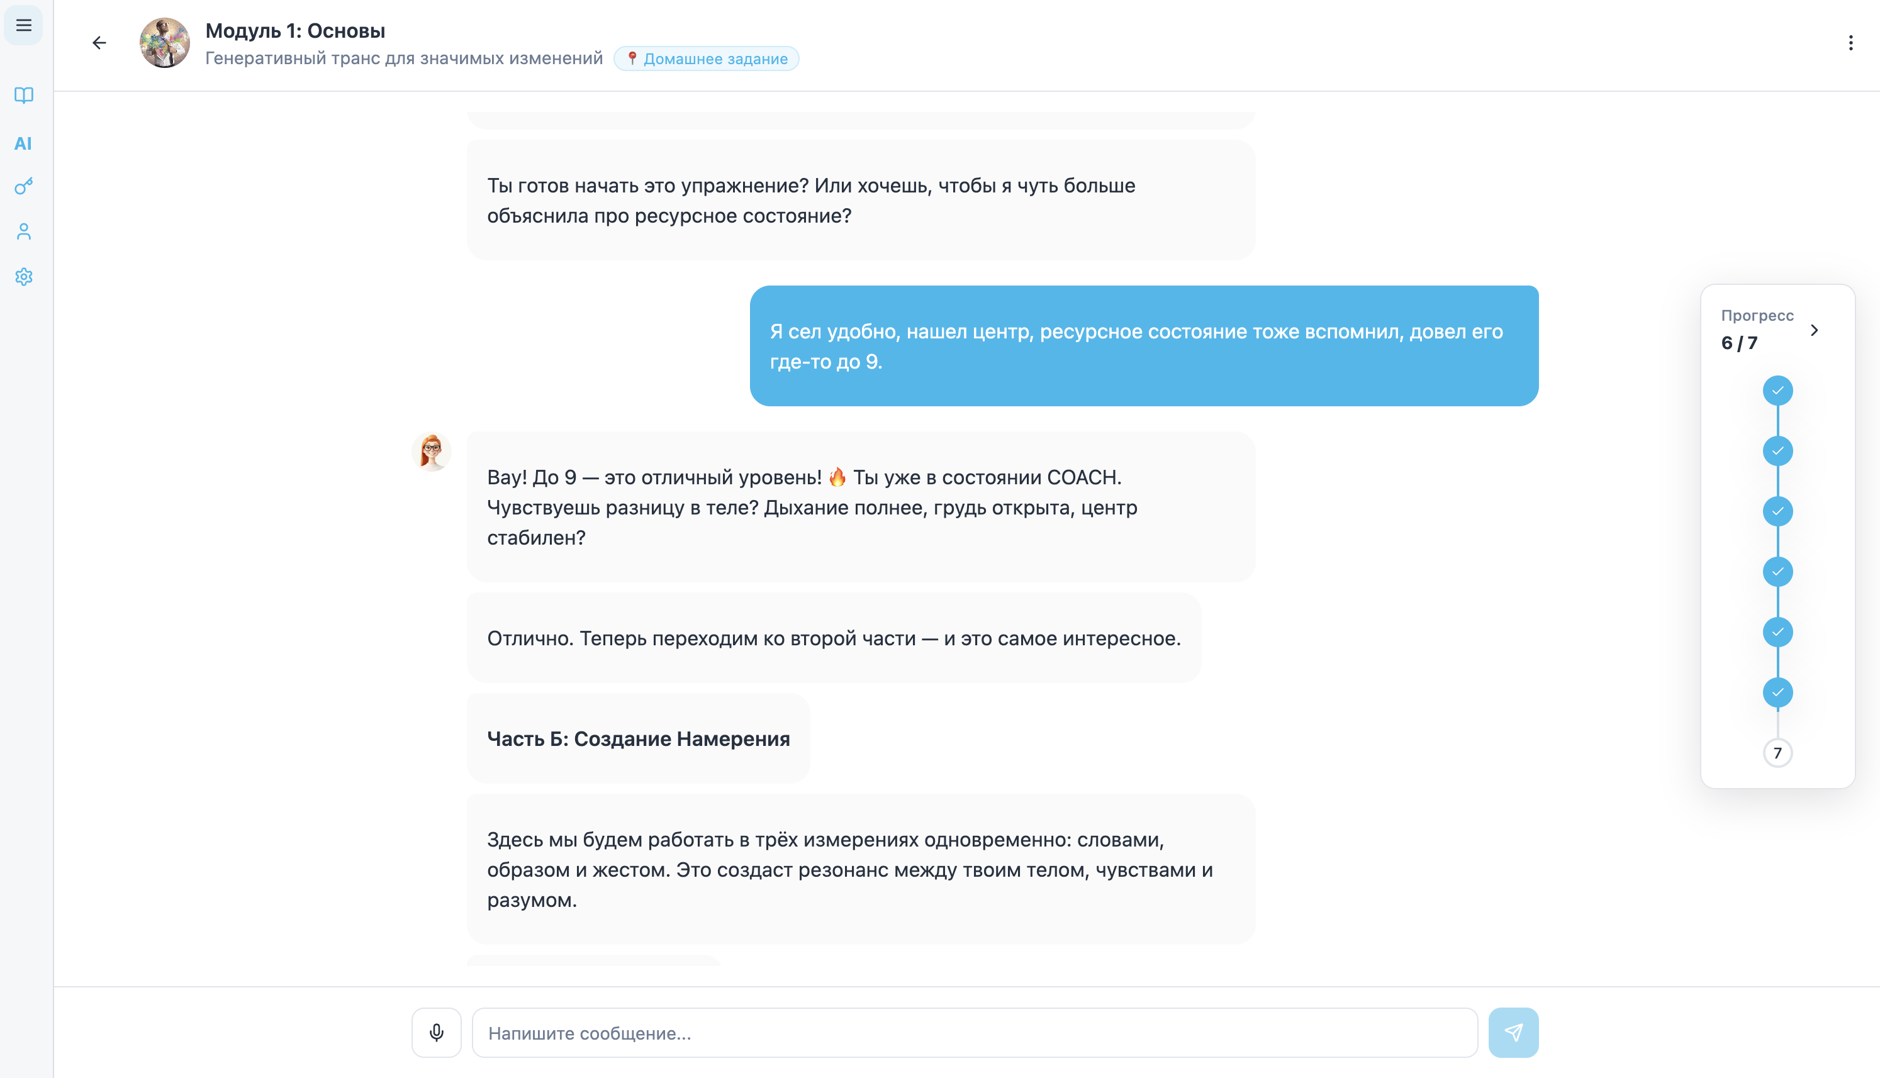Open the three-dot options menu

pos(1850,43)
